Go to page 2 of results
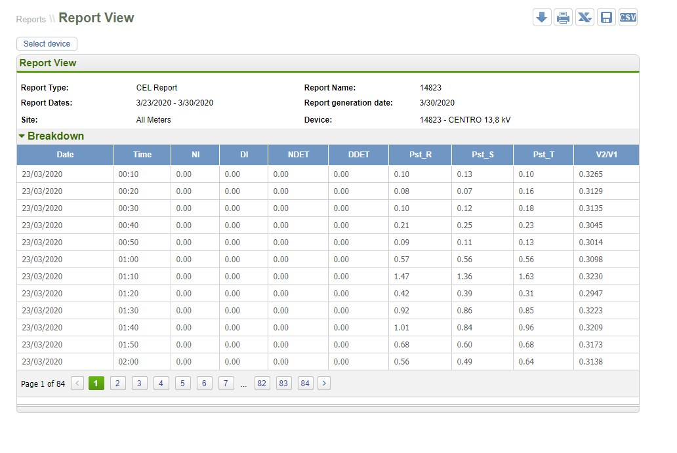677x453 pixels. (x=117, y=383)
